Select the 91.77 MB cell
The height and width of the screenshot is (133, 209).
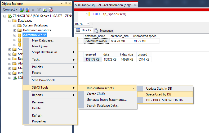(x=146, y=41)
